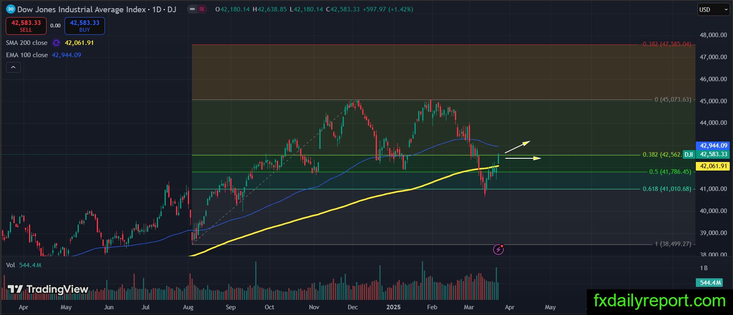This screenshot has height=315, width=733.
Task: Click the Nov label on the time axis
Action: [314, 307]
